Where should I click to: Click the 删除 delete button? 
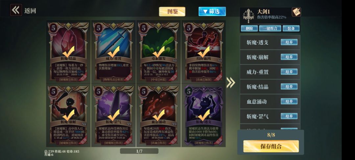(x=249, y=28)
